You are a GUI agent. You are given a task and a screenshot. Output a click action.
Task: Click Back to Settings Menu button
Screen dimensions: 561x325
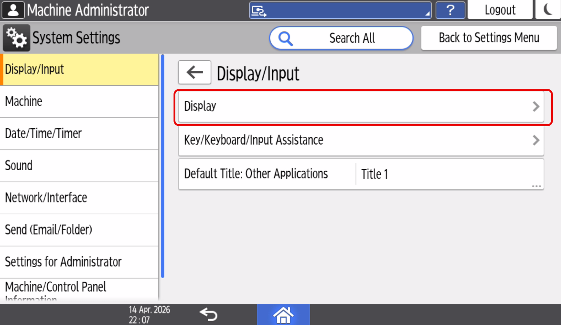pos(489,38)
